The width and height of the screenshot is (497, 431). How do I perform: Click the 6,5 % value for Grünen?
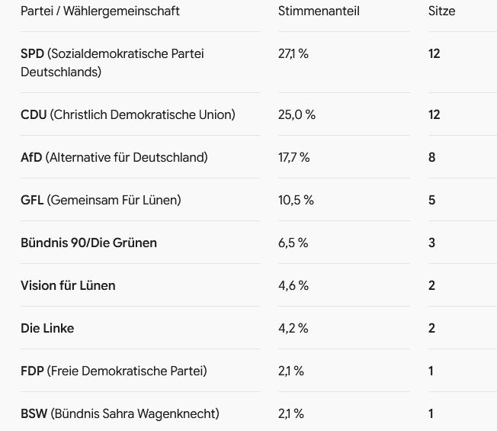[x=293, y=243]
